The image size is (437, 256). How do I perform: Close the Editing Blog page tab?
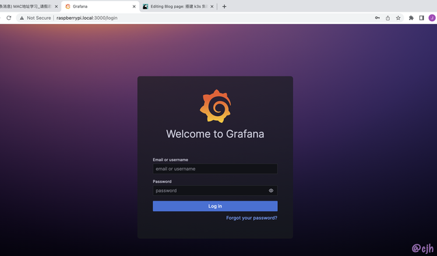tap(212, 6)
